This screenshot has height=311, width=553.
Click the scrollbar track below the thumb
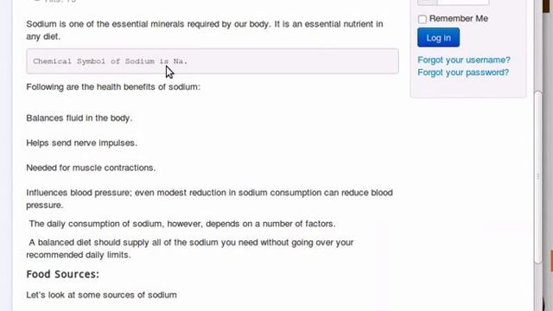point(537,286)
